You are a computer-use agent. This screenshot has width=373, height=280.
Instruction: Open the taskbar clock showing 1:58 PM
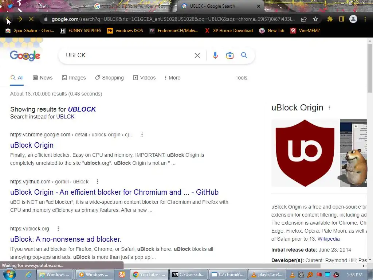tap(354, 275)
